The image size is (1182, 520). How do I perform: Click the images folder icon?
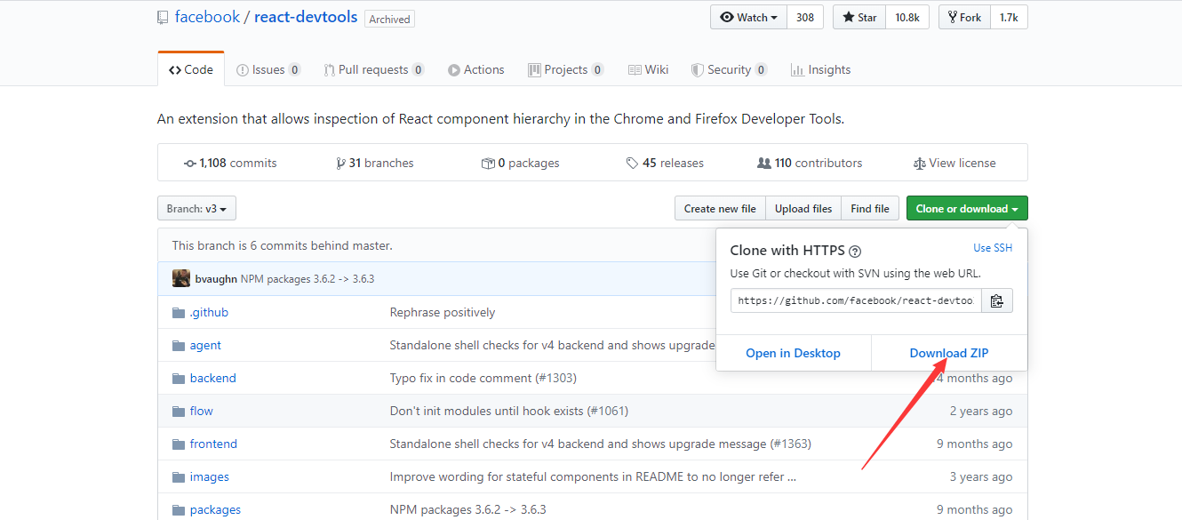(x=178, y=477)
